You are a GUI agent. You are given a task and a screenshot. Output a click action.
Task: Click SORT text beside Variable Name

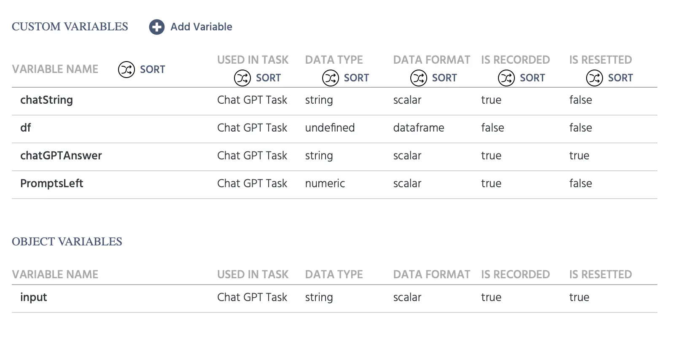pyautogui.click(x=153, y=70)
